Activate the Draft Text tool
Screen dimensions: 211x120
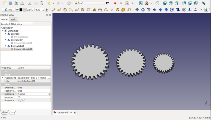point(94,10)
